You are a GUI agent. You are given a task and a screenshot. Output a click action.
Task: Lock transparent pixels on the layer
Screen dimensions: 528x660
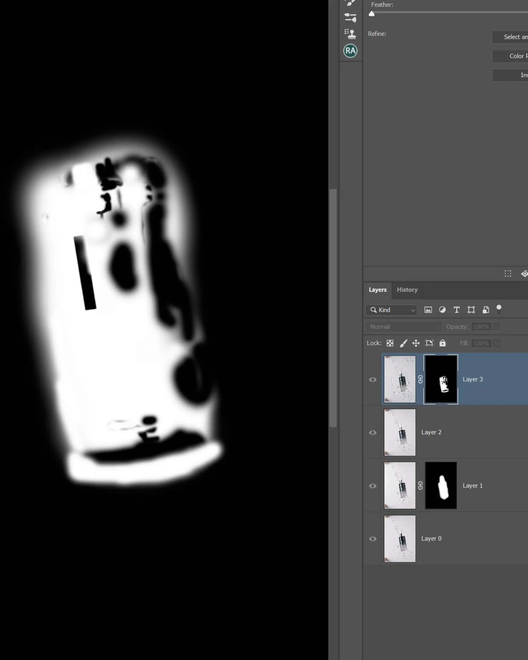pos(390,343)
